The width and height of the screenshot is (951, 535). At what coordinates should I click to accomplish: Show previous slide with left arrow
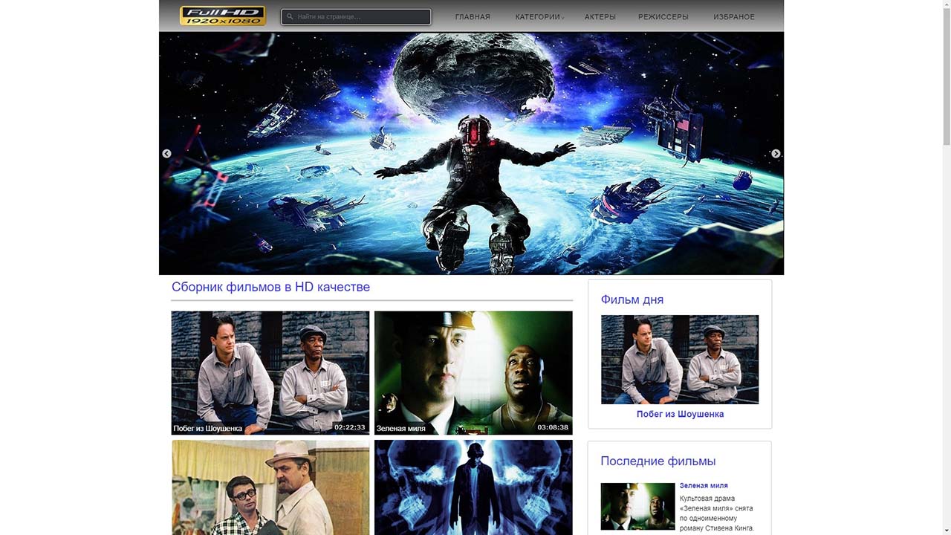tap(166, 154)
